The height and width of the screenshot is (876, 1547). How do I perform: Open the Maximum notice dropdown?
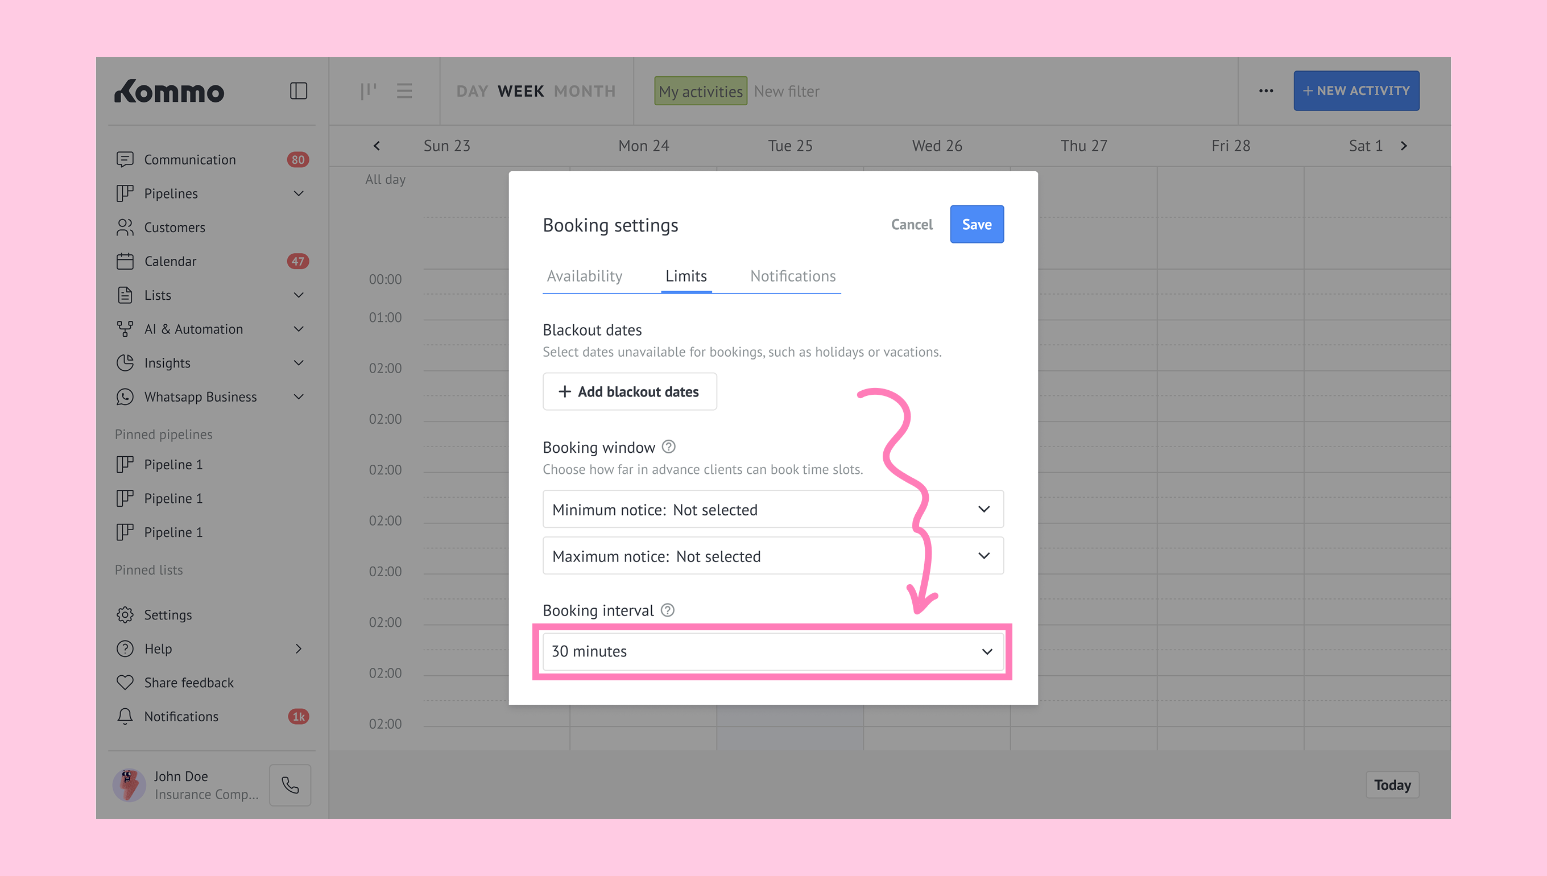coord(773,555)
